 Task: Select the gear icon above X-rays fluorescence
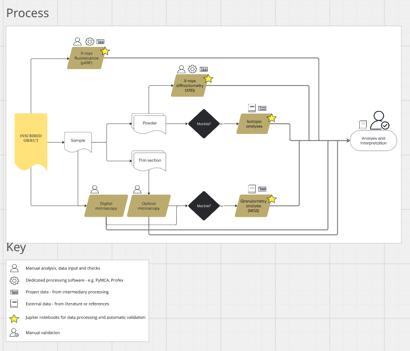[90, 41]
